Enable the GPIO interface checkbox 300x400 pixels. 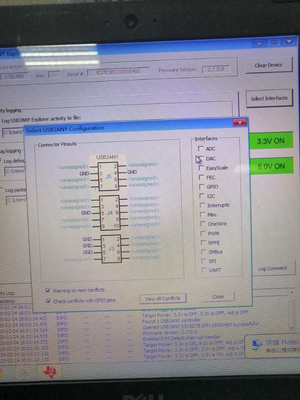pyautogui.click(x=202, y=186)
